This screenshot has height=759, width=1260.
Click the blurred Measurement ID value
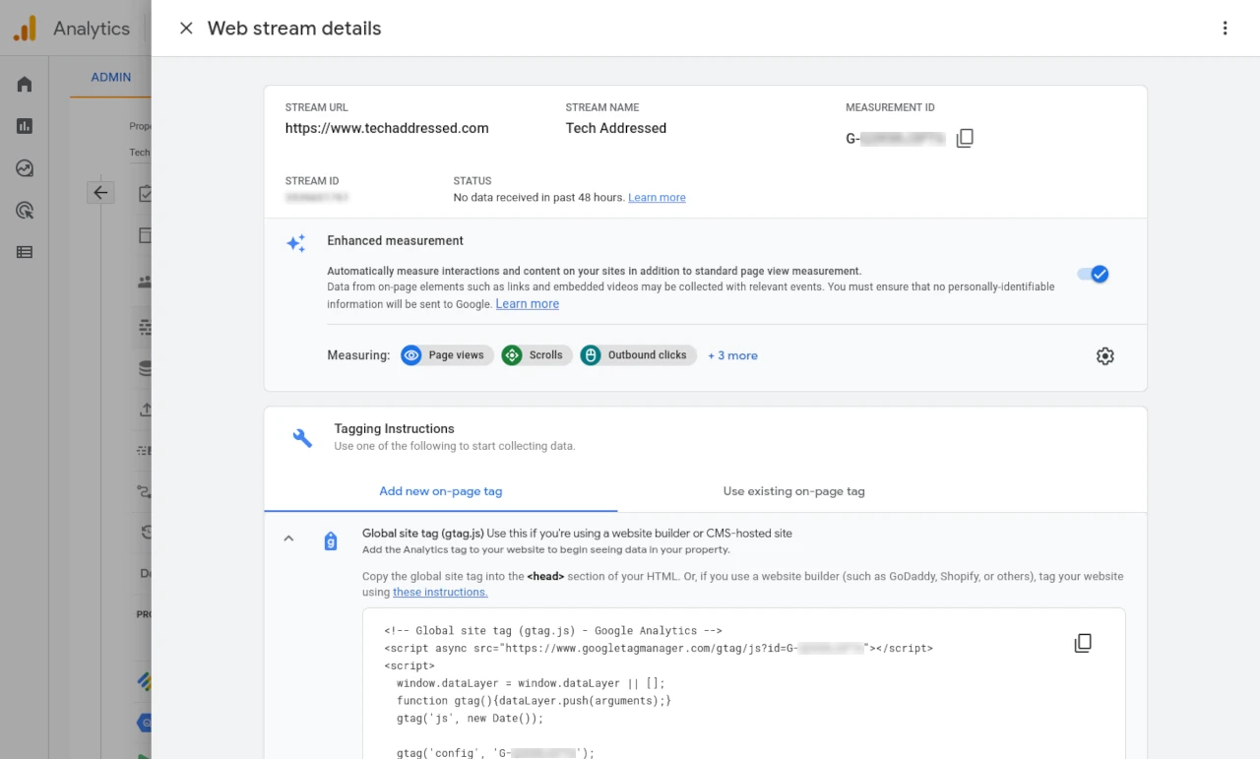tap(896, 139)
